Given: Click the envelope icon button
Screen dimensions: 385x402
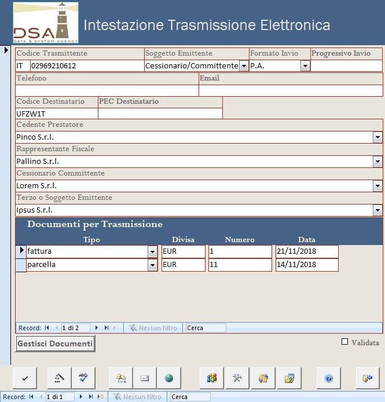Looking at the screenshot, I should [145, 378].
